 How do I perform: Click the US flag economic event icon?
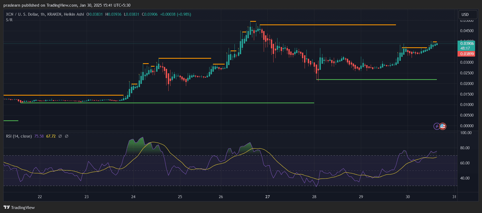(443, 126)
